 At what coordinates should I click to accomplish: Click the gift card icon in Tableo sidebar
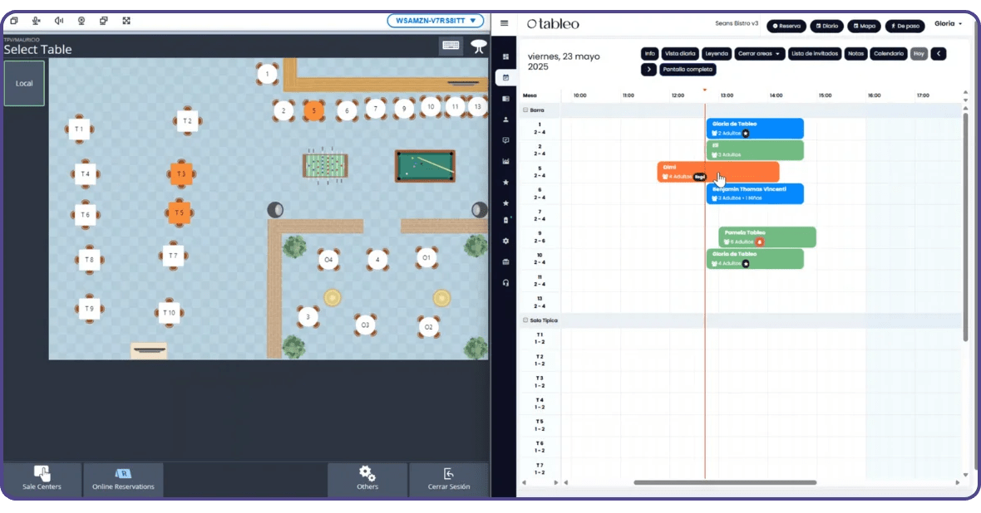click(x=505, y=261)
